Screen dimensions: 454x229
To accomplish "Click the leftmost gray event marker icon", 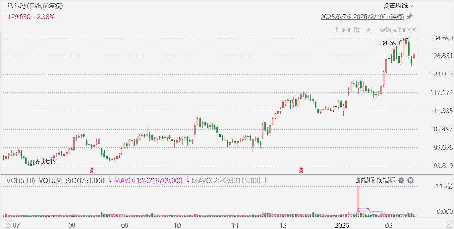I will (x=336, y=30).
